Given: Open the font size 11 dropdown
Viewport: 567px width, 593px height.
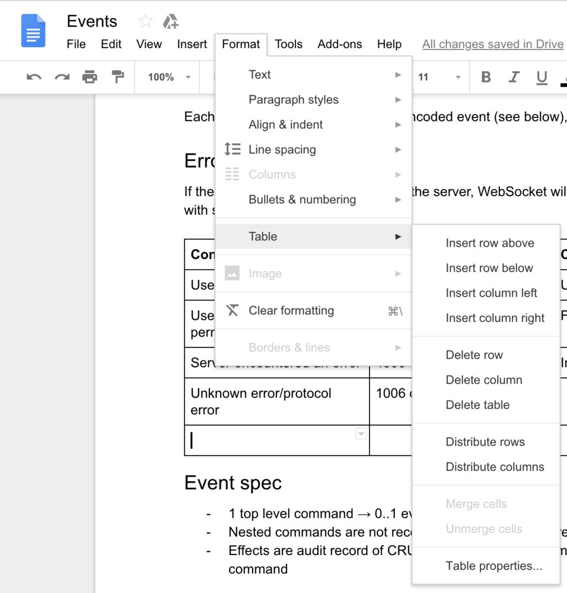Looking at the screenshot, I should (439, 77).
